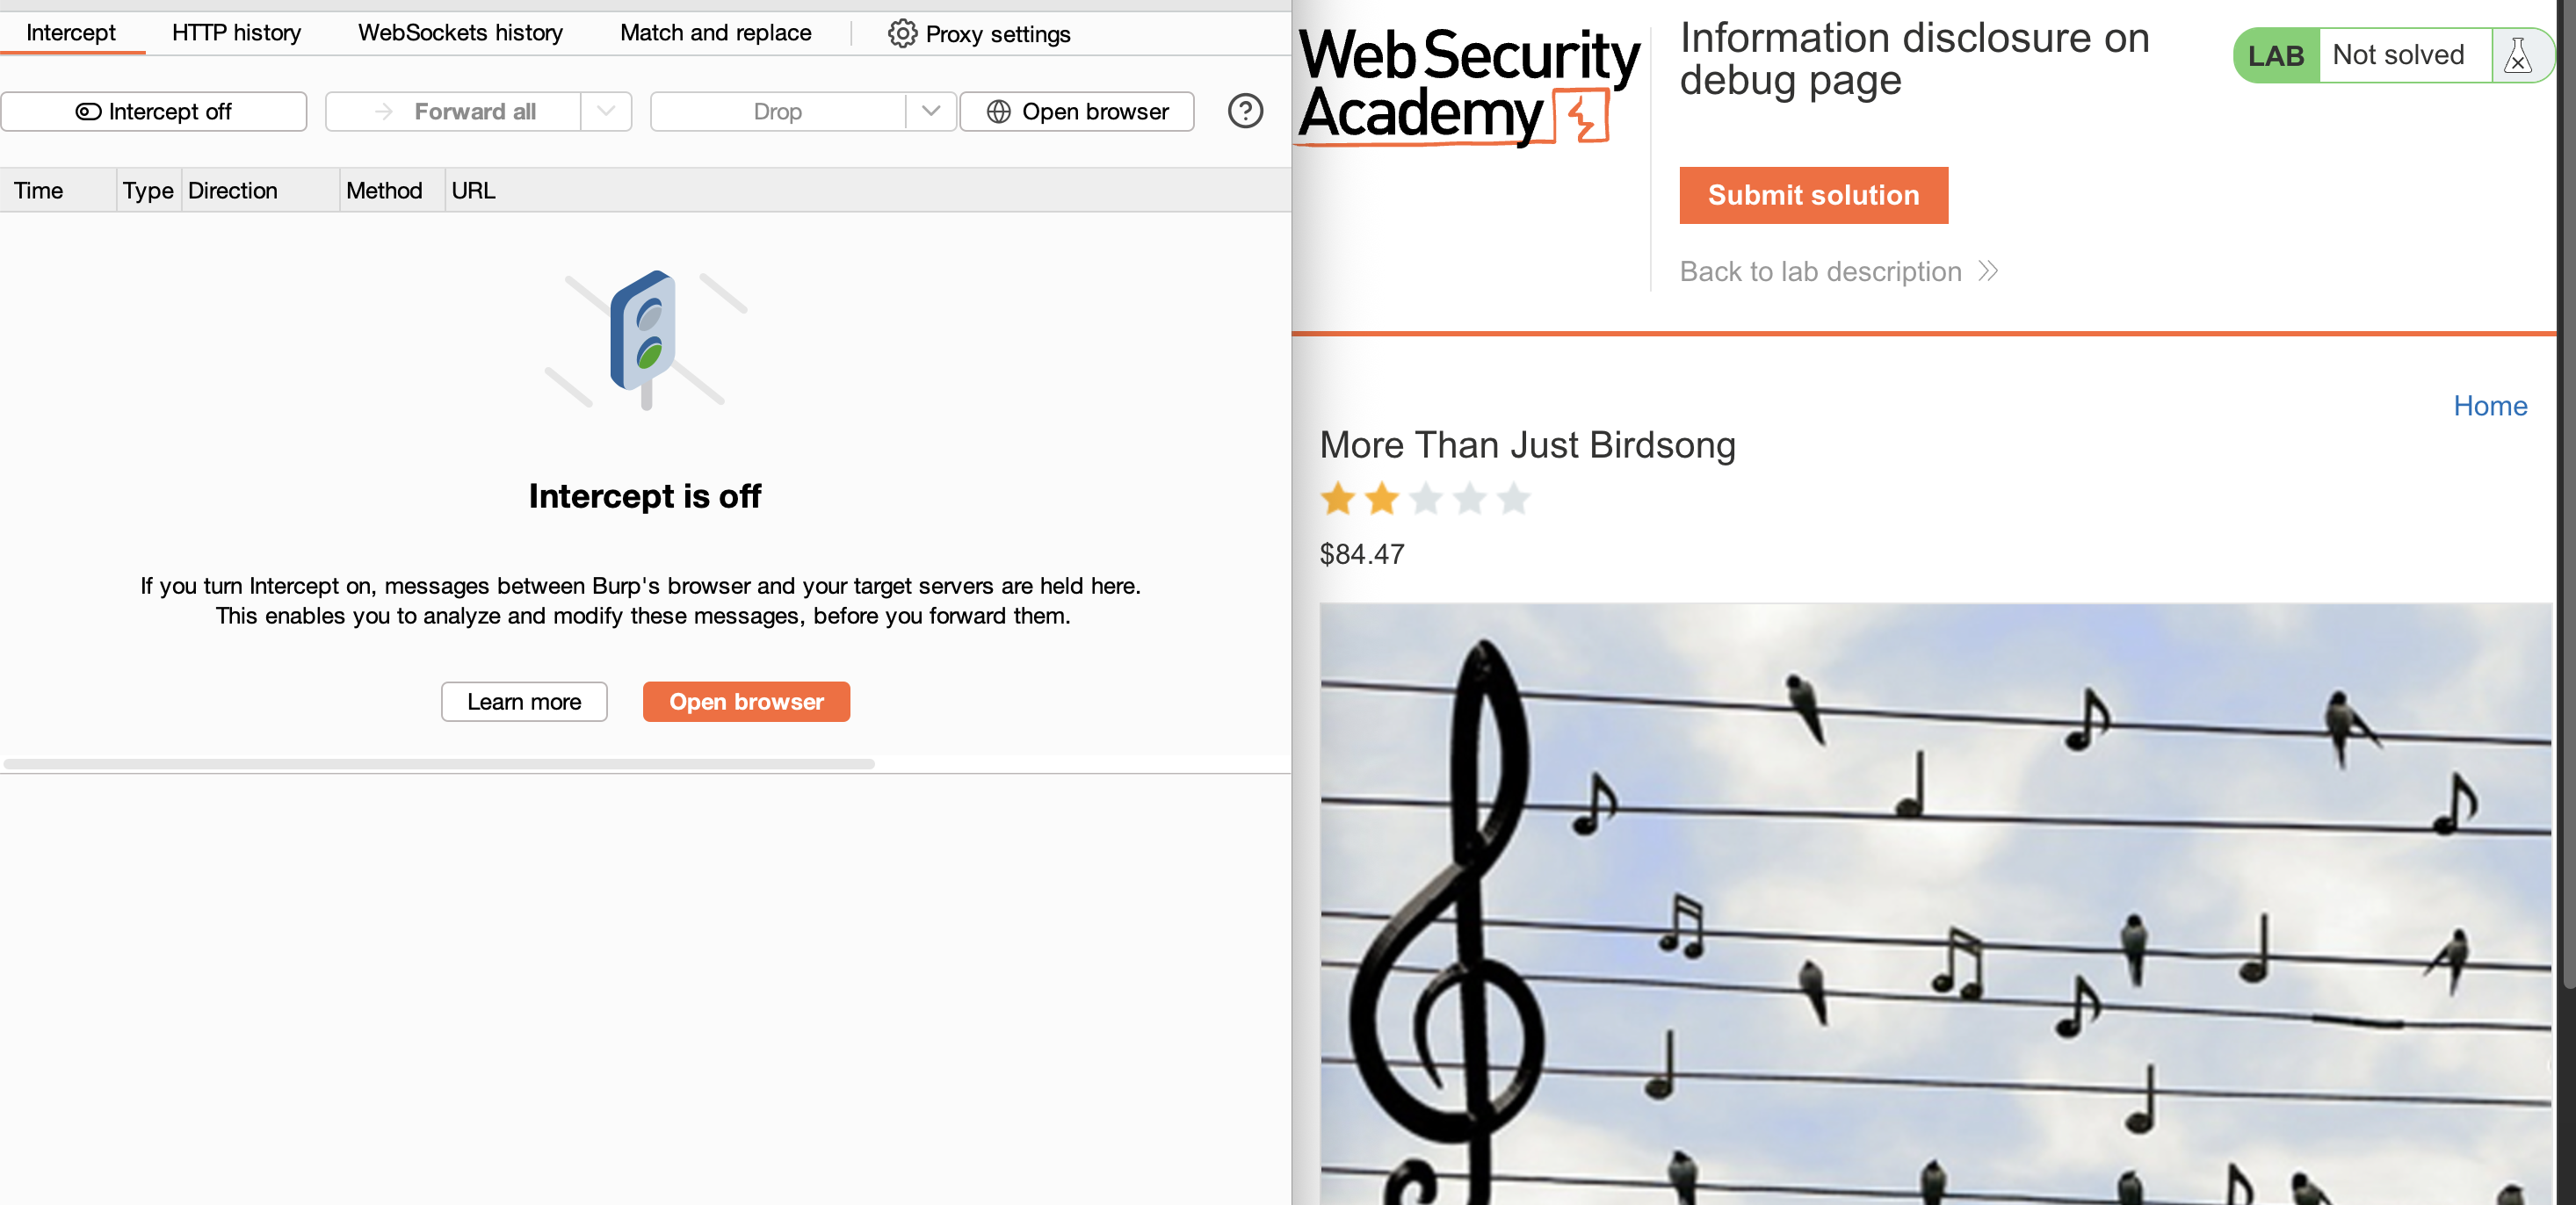Open the help question mark icon
Viewport: 2576px width, 1205px height.
click(x=1245, y=110)
